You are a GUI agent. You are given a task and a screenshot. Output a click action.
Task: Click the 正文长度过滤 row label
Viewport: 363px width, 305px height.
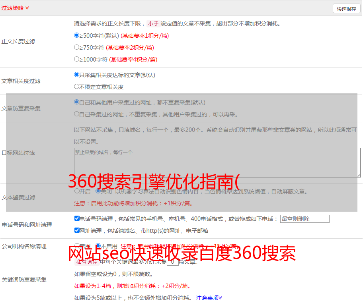click(18, 41)
